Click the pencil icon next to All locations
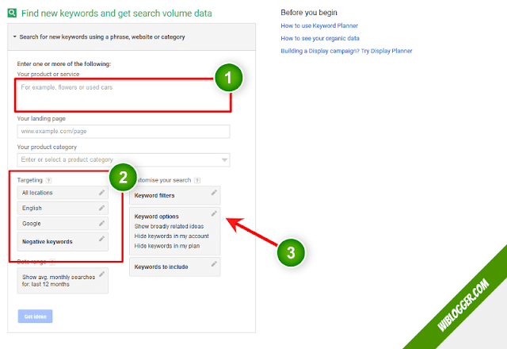Screen dimensions: 507x349 102,193
